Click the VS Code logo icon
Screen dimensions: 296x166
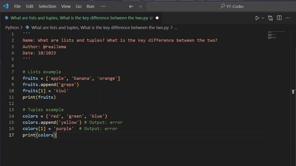(6, 6)
